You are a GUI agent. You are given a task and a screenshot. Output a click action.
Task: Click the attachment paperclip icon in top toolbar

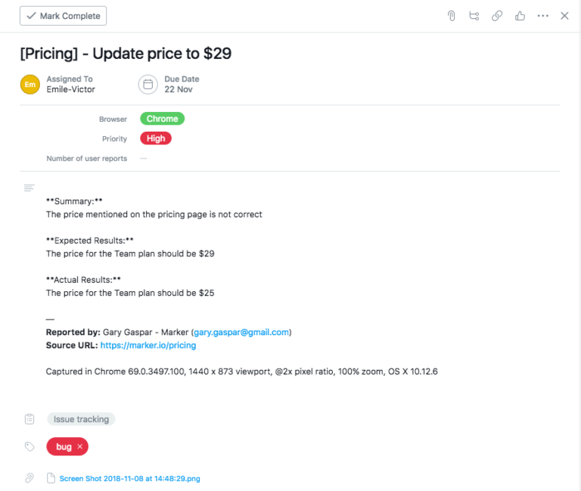(x=452, y=16)
